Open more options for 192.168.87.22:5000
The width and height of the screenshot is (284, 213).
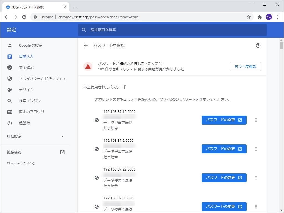point(256,178)
